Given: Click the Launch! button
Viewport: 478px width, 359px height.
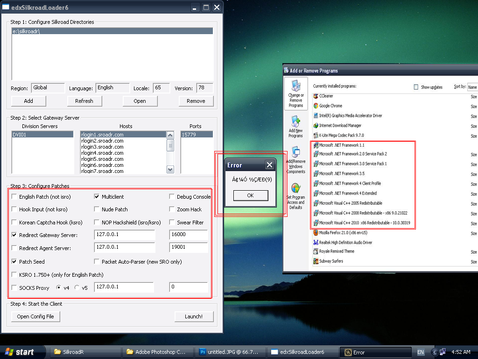Looking at the screenshot, I should (194, 316).
